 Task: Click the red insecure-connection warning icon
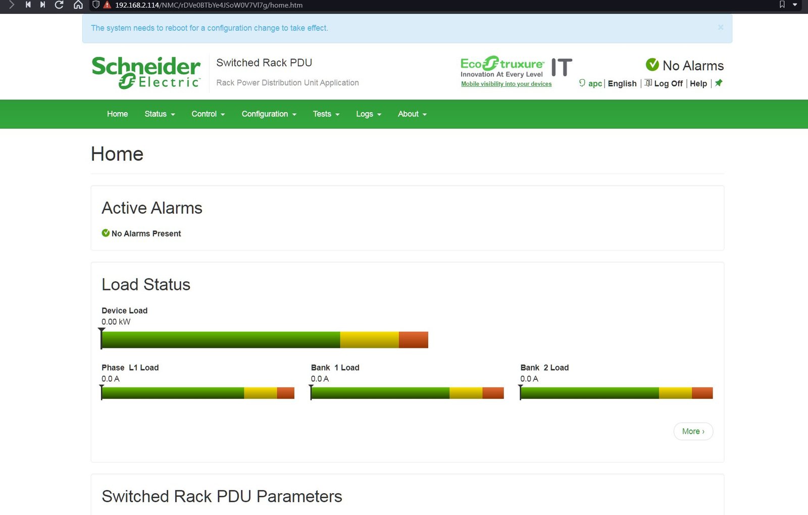pos(107,5)
